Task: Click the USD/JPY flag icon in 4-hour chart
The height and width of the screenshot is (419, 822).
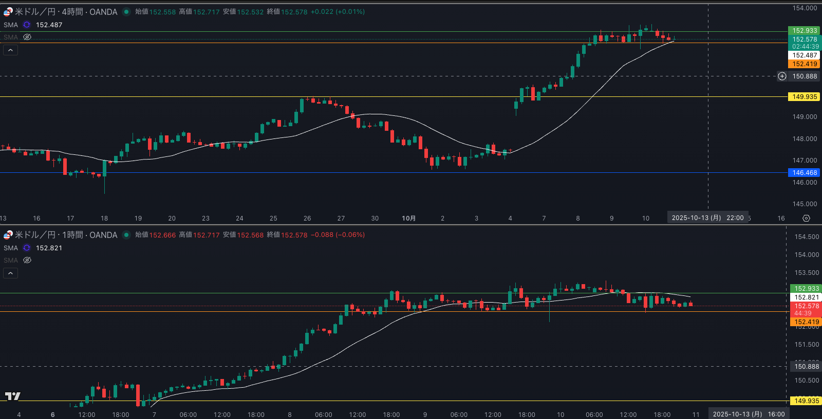Action: click(8, 12)
